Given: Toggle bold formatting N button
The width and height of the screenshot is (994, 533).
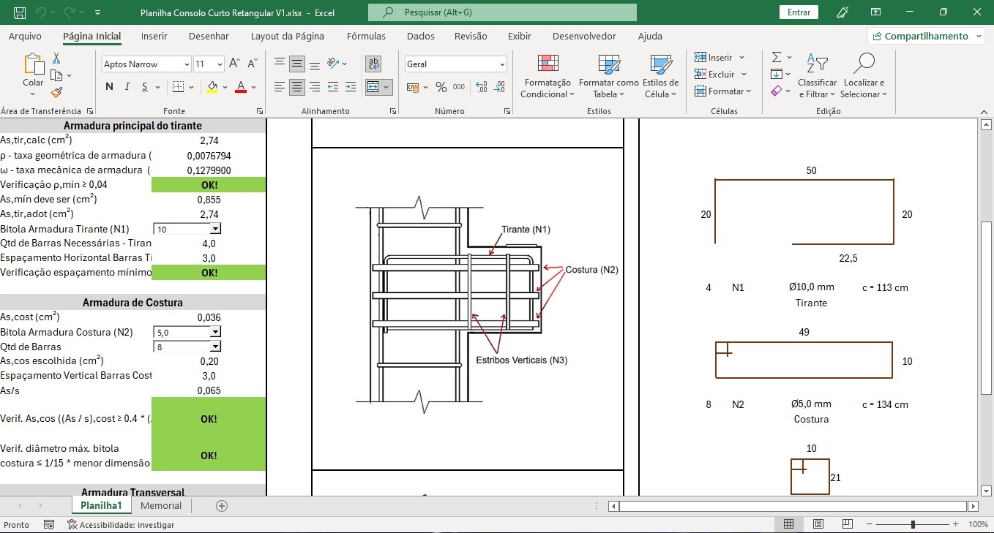Looking at the screenshot, I should coord(109,87).
